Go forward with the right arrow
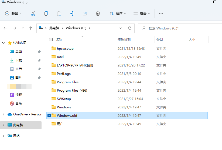 (x=15, y=28)
